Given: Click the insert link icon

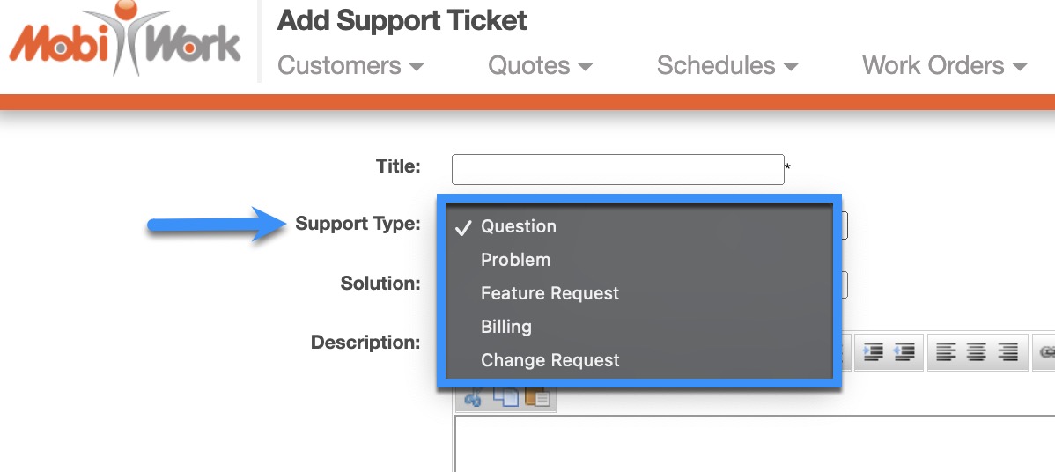Looking at the screenshot, I should [x=1046, y=351].
